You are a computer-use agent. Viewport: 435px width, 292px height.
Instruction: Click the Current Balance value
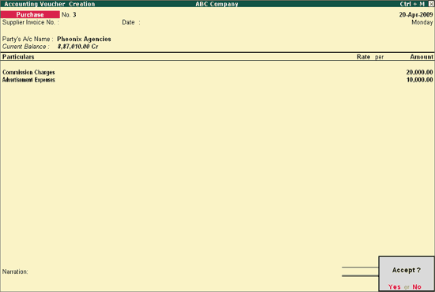78,47
